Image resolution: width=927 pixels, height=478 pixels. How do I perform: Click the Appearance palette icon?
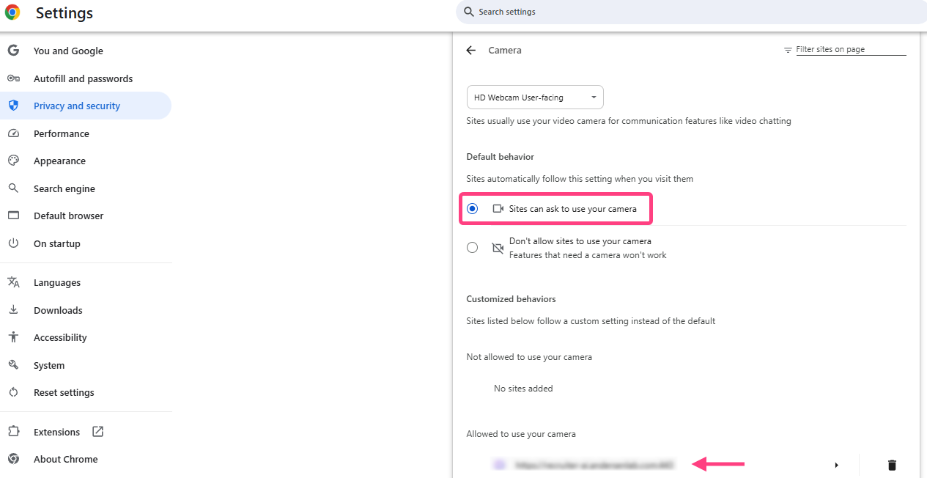click(x=13, y=161)
